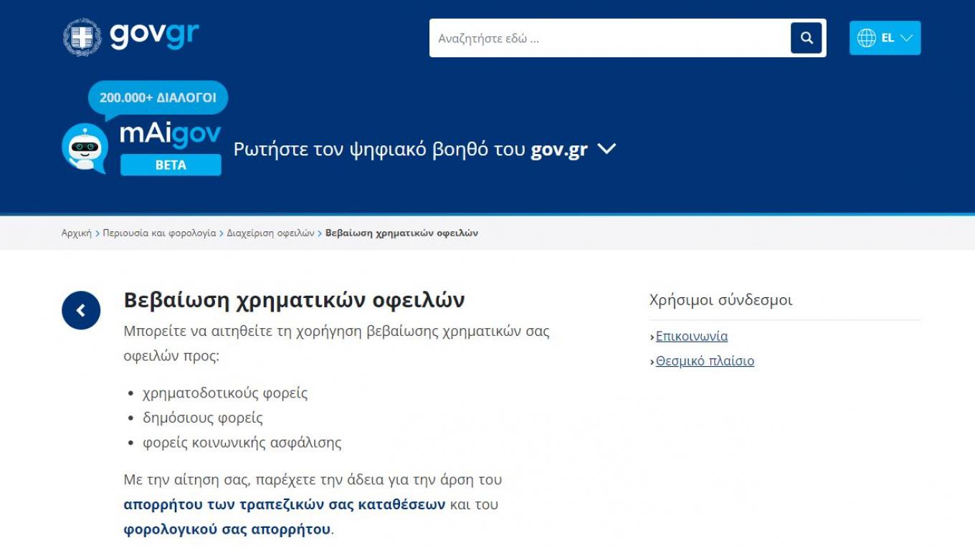Screen dimensions: 975x548
Task: Click the globe icon in language selector
Action: 866,38
